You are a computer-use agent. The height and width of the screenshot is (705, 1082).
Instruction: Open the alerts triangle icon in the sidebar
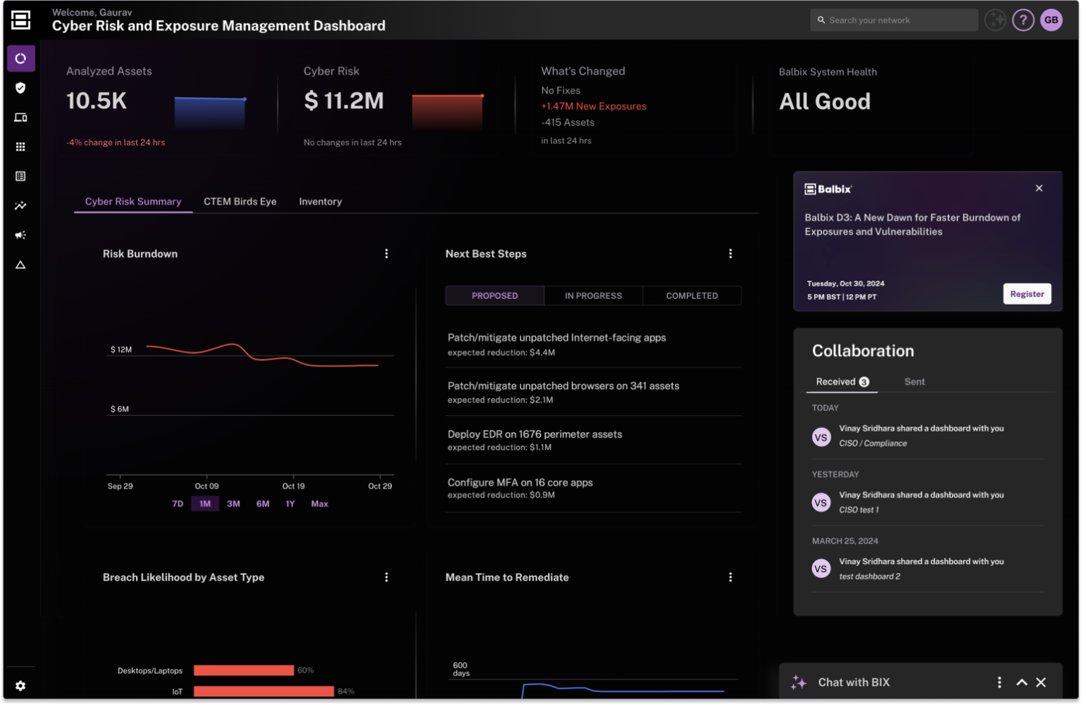20,265
